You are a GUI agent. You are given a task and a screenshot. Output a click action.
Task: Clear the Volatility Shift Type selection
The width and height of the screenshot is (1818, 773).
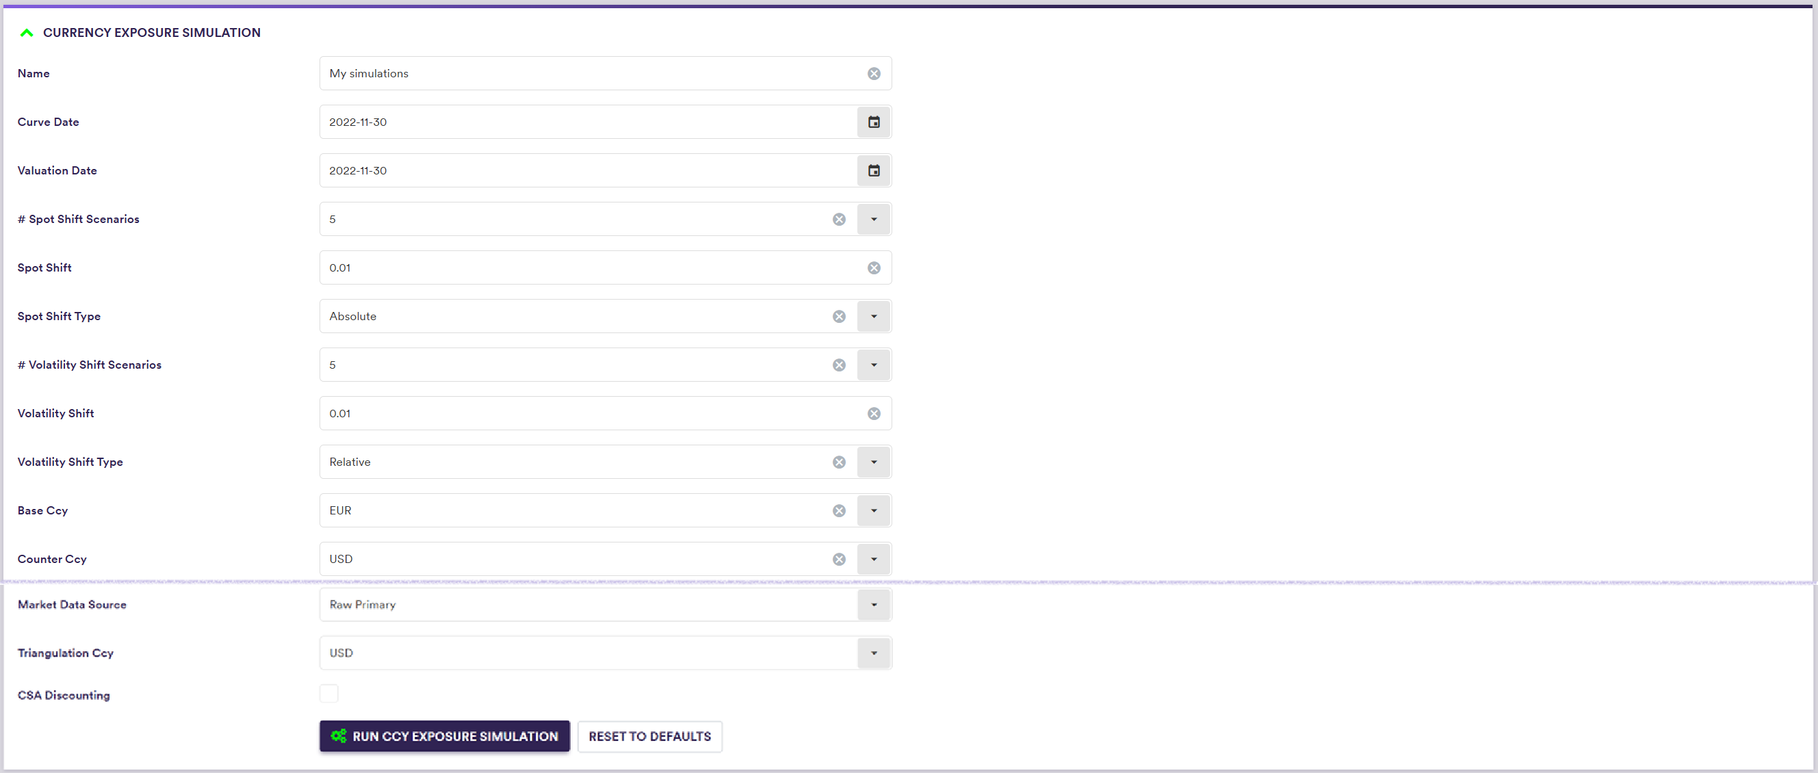pos(838,462)
